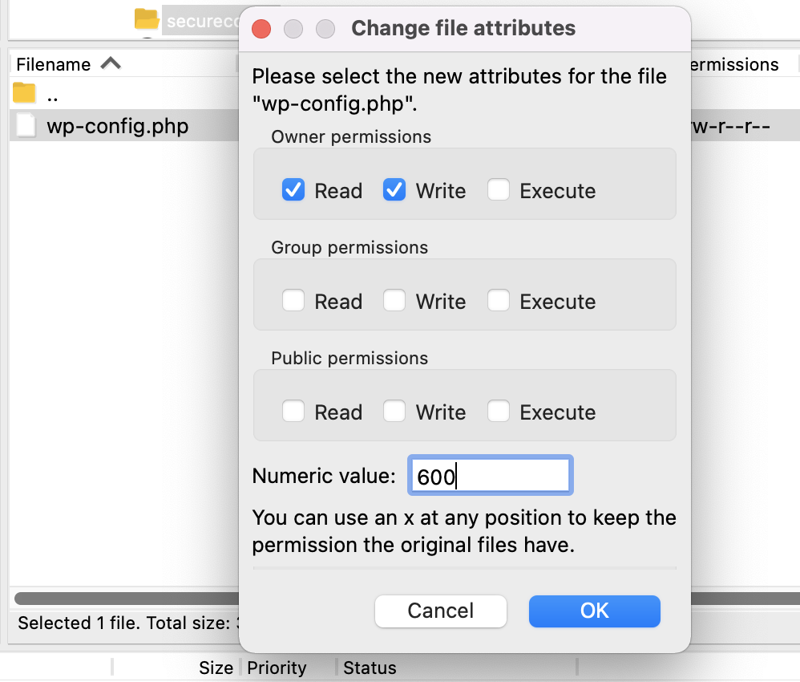Enable Execute permission for Owner
800x682 pixels.
point(499,190)
